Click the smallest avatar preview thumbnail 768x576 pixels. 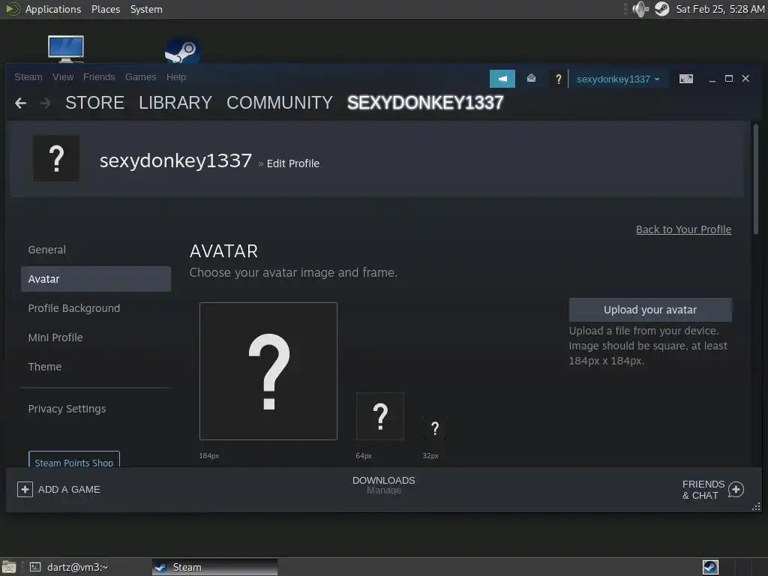434,428
